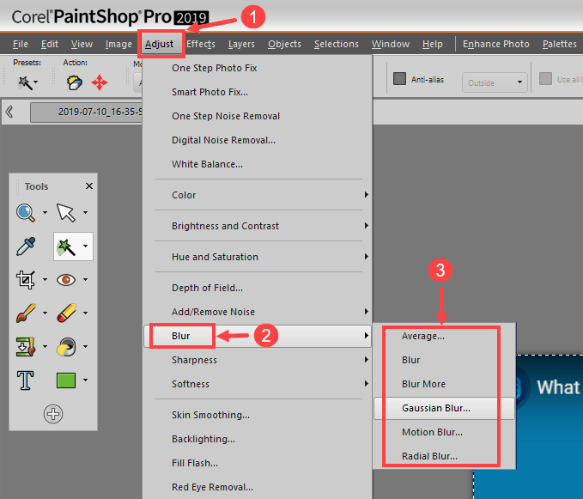This screenshot has width=583, height=499.
Task: Expand the Zoom tool flyout arrow
Action: click(x=45, y=213)
